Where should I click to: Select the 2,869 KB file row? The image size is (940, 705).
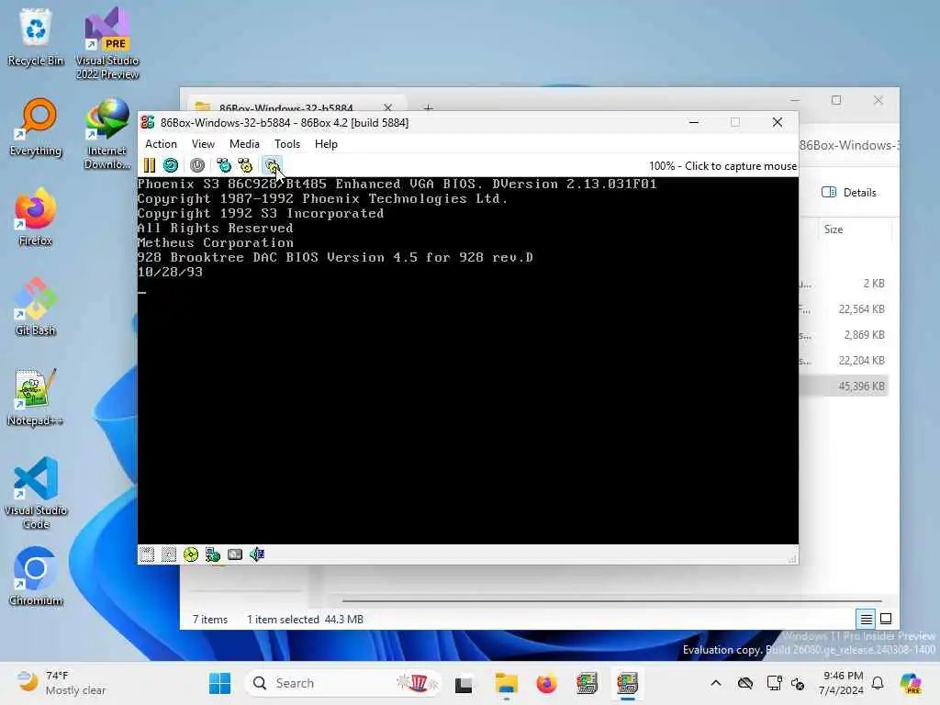point(844,334)
